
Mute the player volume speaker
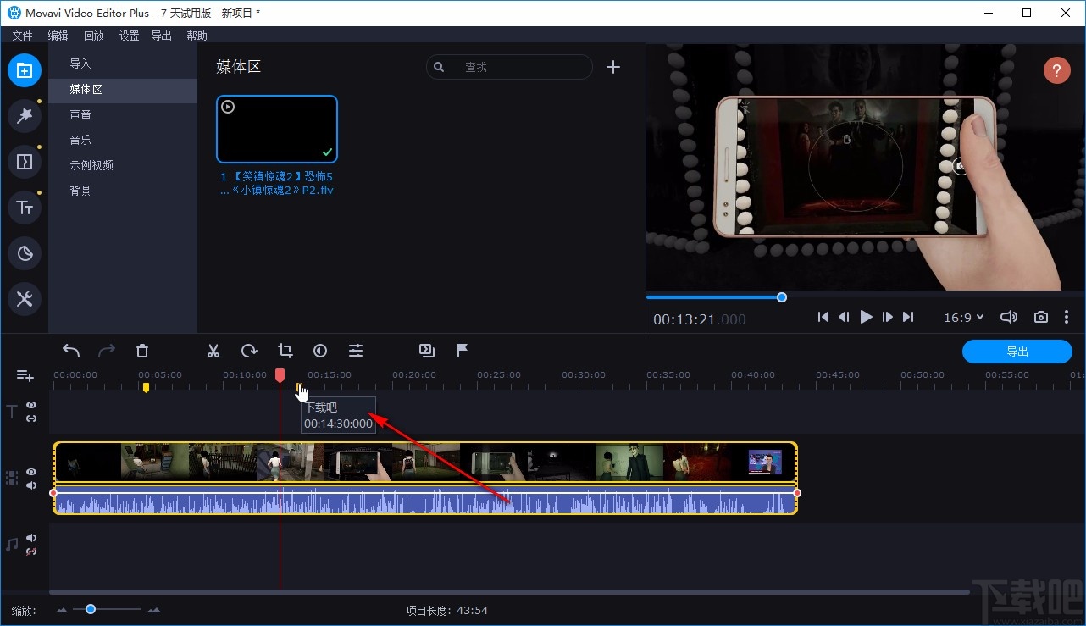(x=1008, y=317)
